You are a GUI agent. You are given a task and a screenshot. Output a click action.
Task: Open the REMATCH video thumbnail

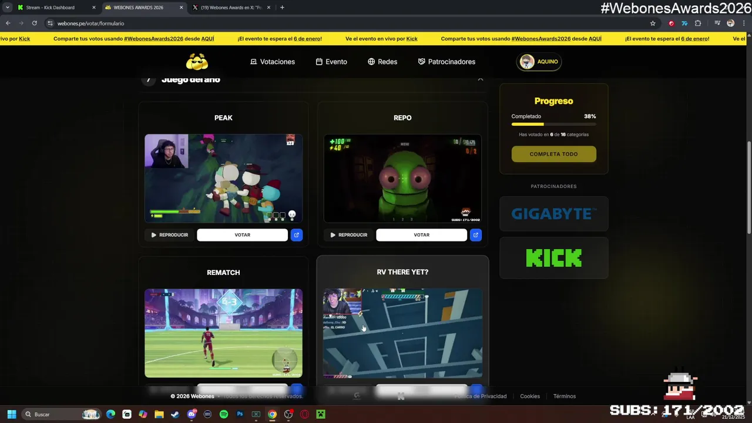click(x=224, y=333)
